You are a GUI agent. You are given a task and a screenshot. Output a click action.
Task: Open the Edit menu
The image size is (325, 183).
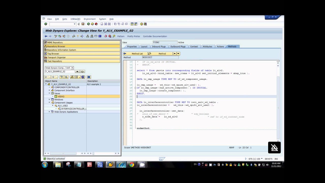point(57,19)
